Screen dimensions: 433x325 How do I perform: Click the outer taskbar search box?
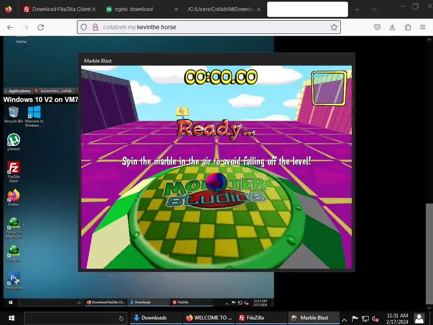pos(75,318)
